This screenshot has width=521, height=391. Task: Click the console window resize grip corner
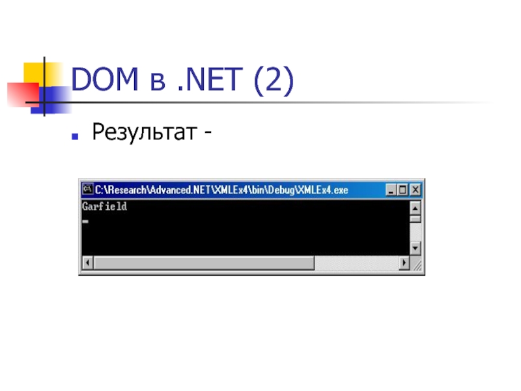click(x=415, y=263)
